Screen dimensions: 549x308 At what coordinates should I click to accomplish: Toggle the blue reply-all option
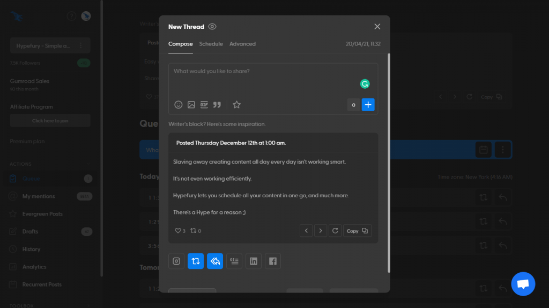pos(215,261)
